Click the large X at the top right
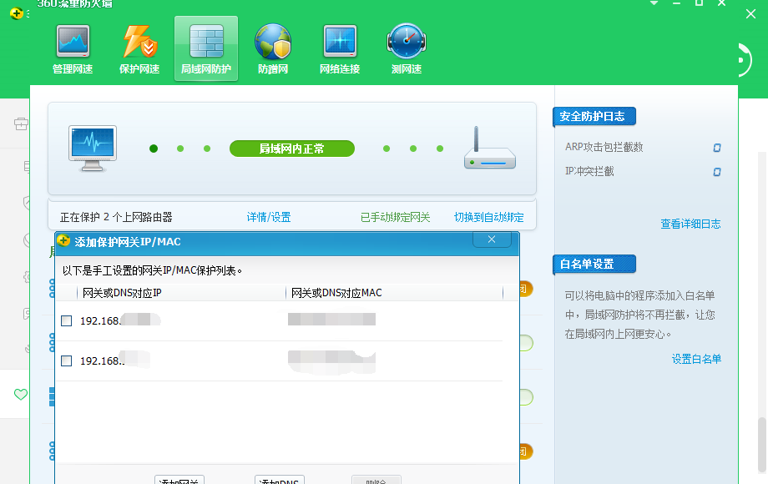Viewport: 768px width, 484px height. pos(750,13)
